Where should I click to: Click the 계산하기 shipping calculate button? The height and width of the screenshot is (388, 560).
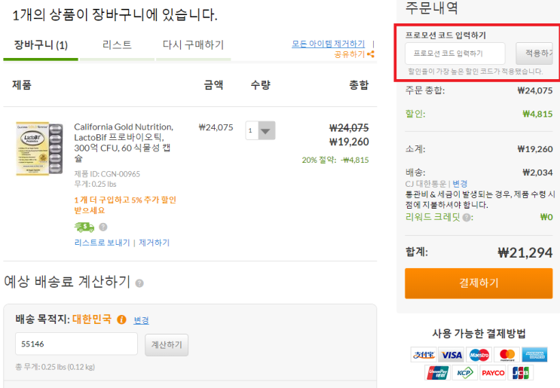167,345
